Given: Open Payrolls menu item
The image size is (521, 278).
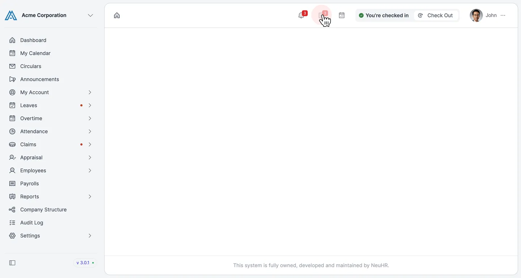Looking at the screenshot, I should pos(51,184).
